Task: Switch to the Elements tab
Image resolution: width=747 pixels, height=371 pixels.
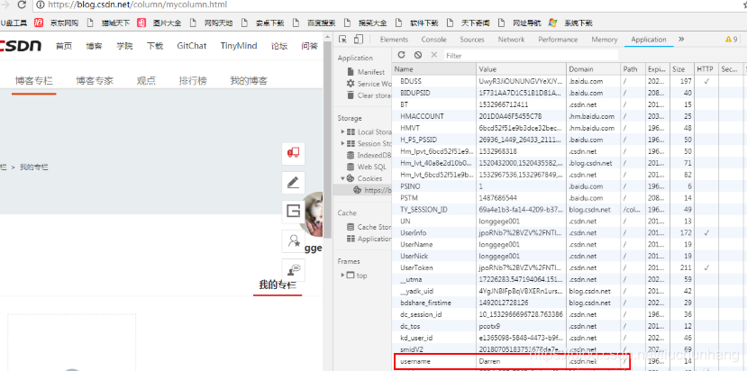Action: [x=394, y=40]
